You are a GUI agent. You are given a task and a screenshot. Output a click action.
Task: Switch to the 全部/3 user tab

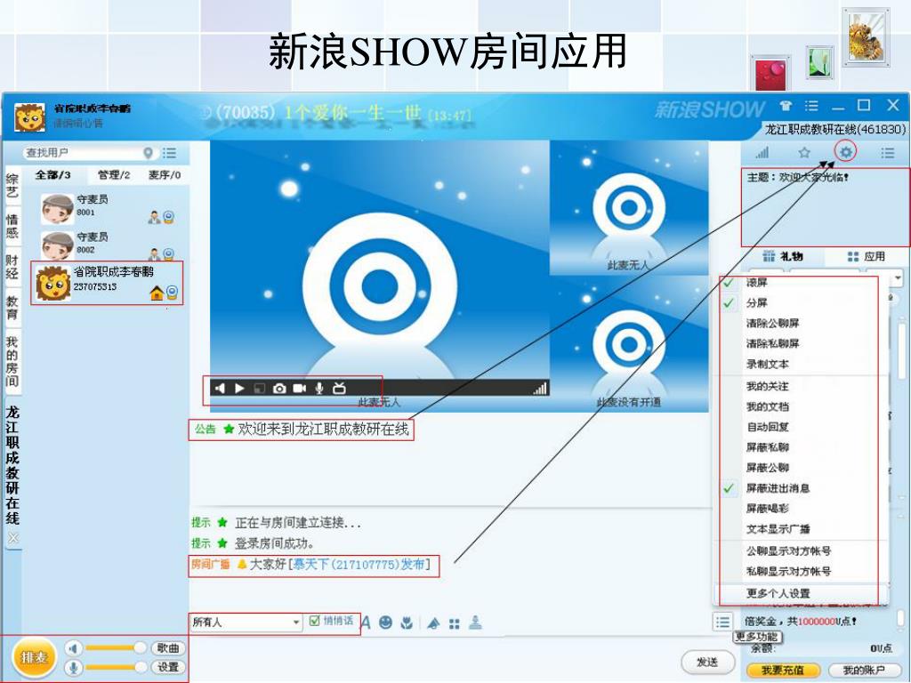pyautogui.click(x=52, y=175)
